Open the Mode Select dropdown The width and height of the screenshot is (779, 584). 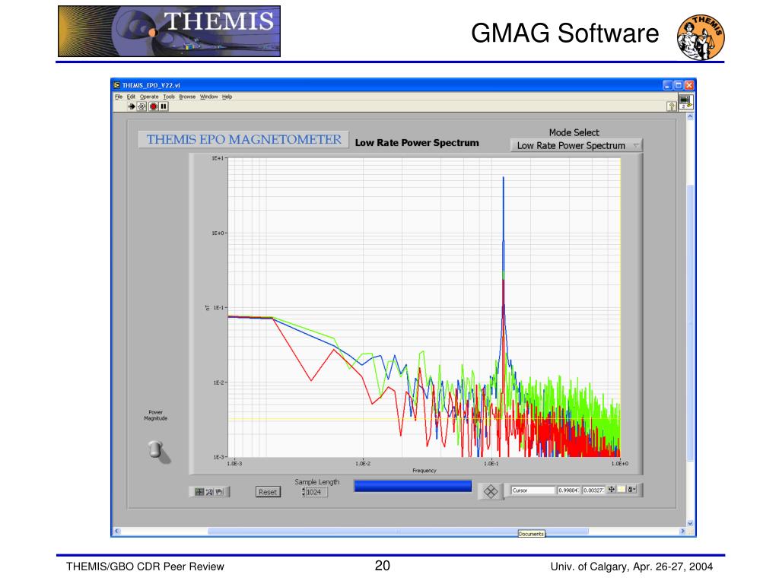point(577,145)
